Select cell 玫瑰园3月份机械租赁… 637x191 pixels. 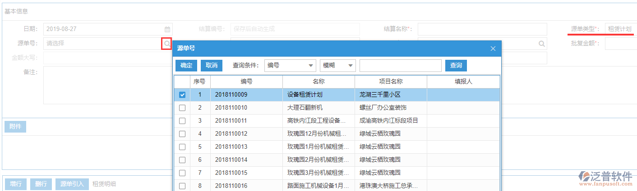318,173
